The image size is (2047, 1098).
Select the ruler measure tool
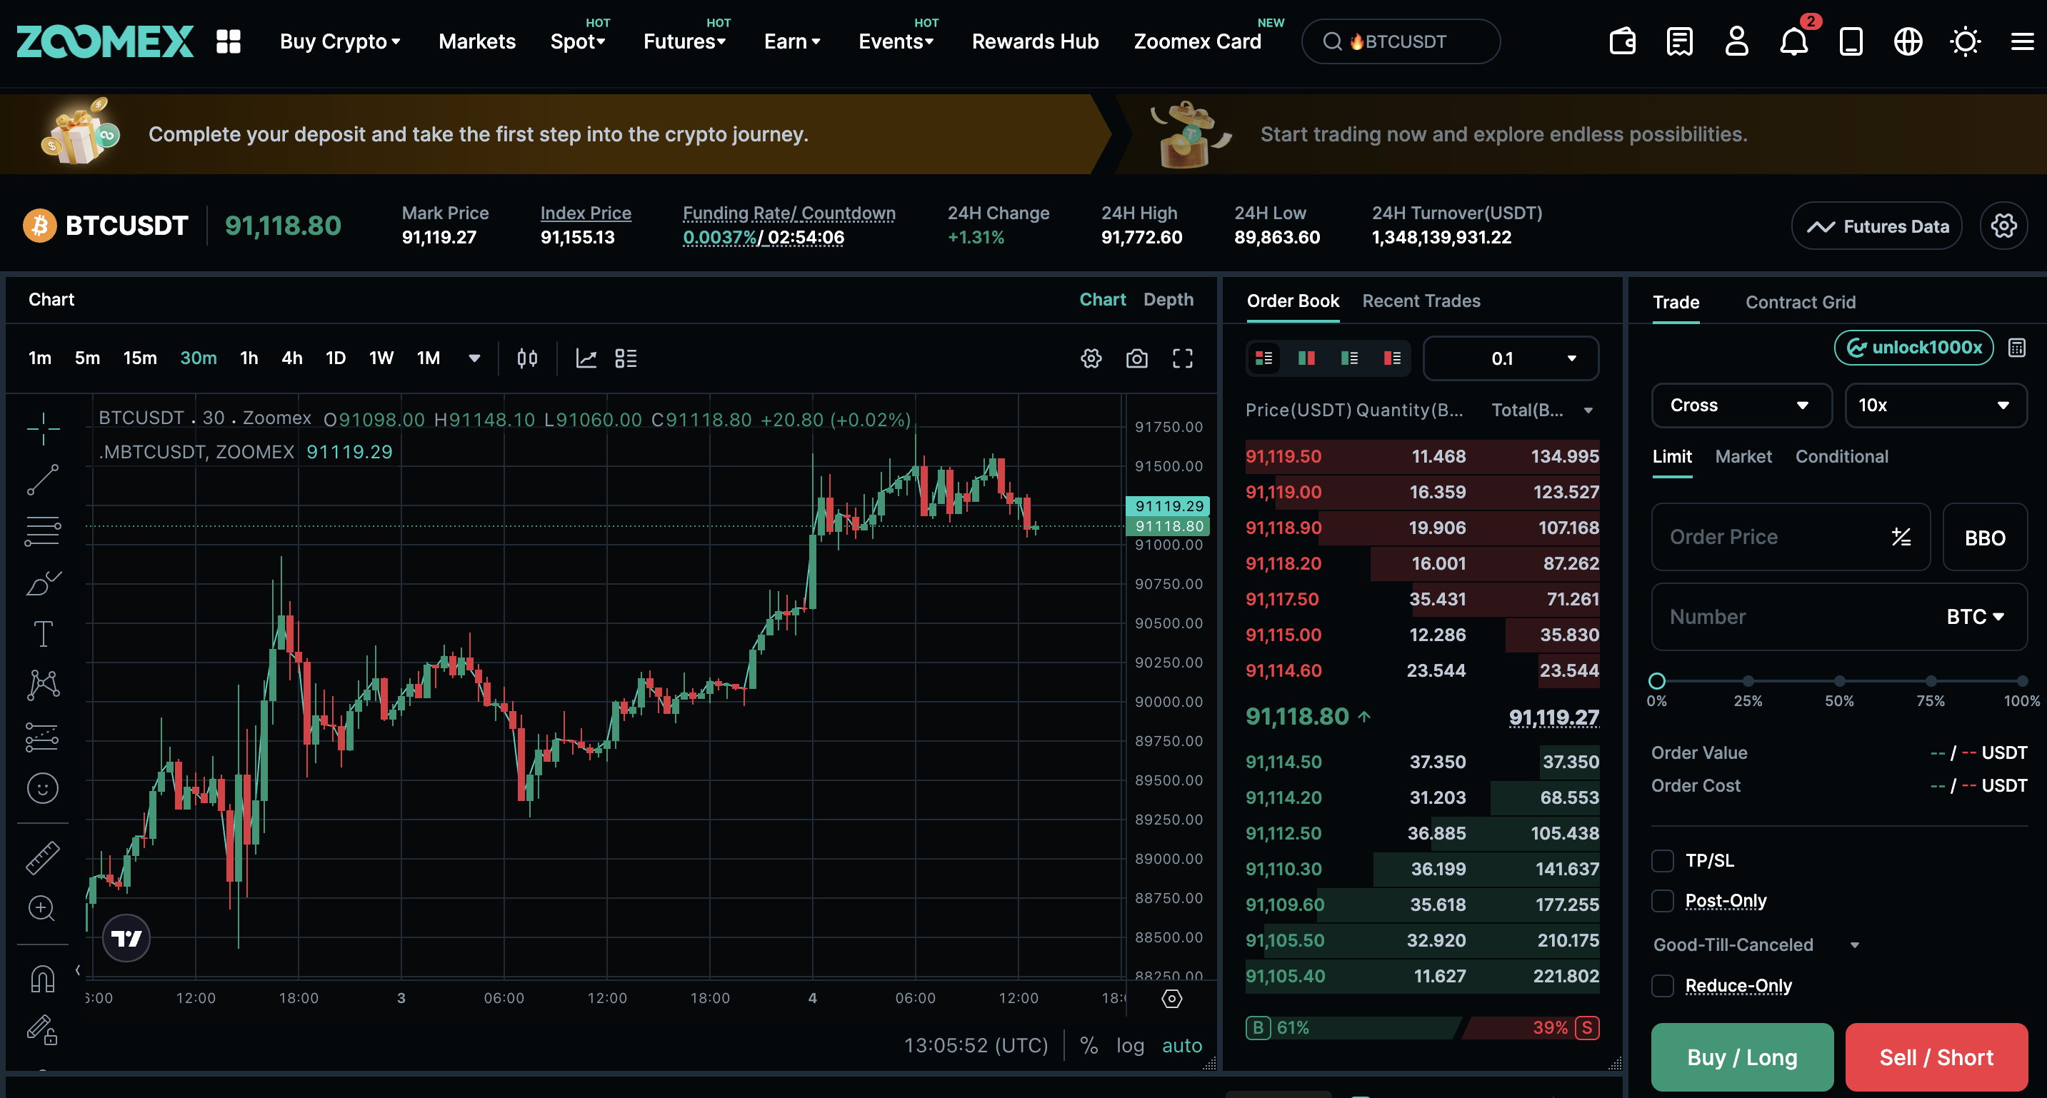click(42, 858)
